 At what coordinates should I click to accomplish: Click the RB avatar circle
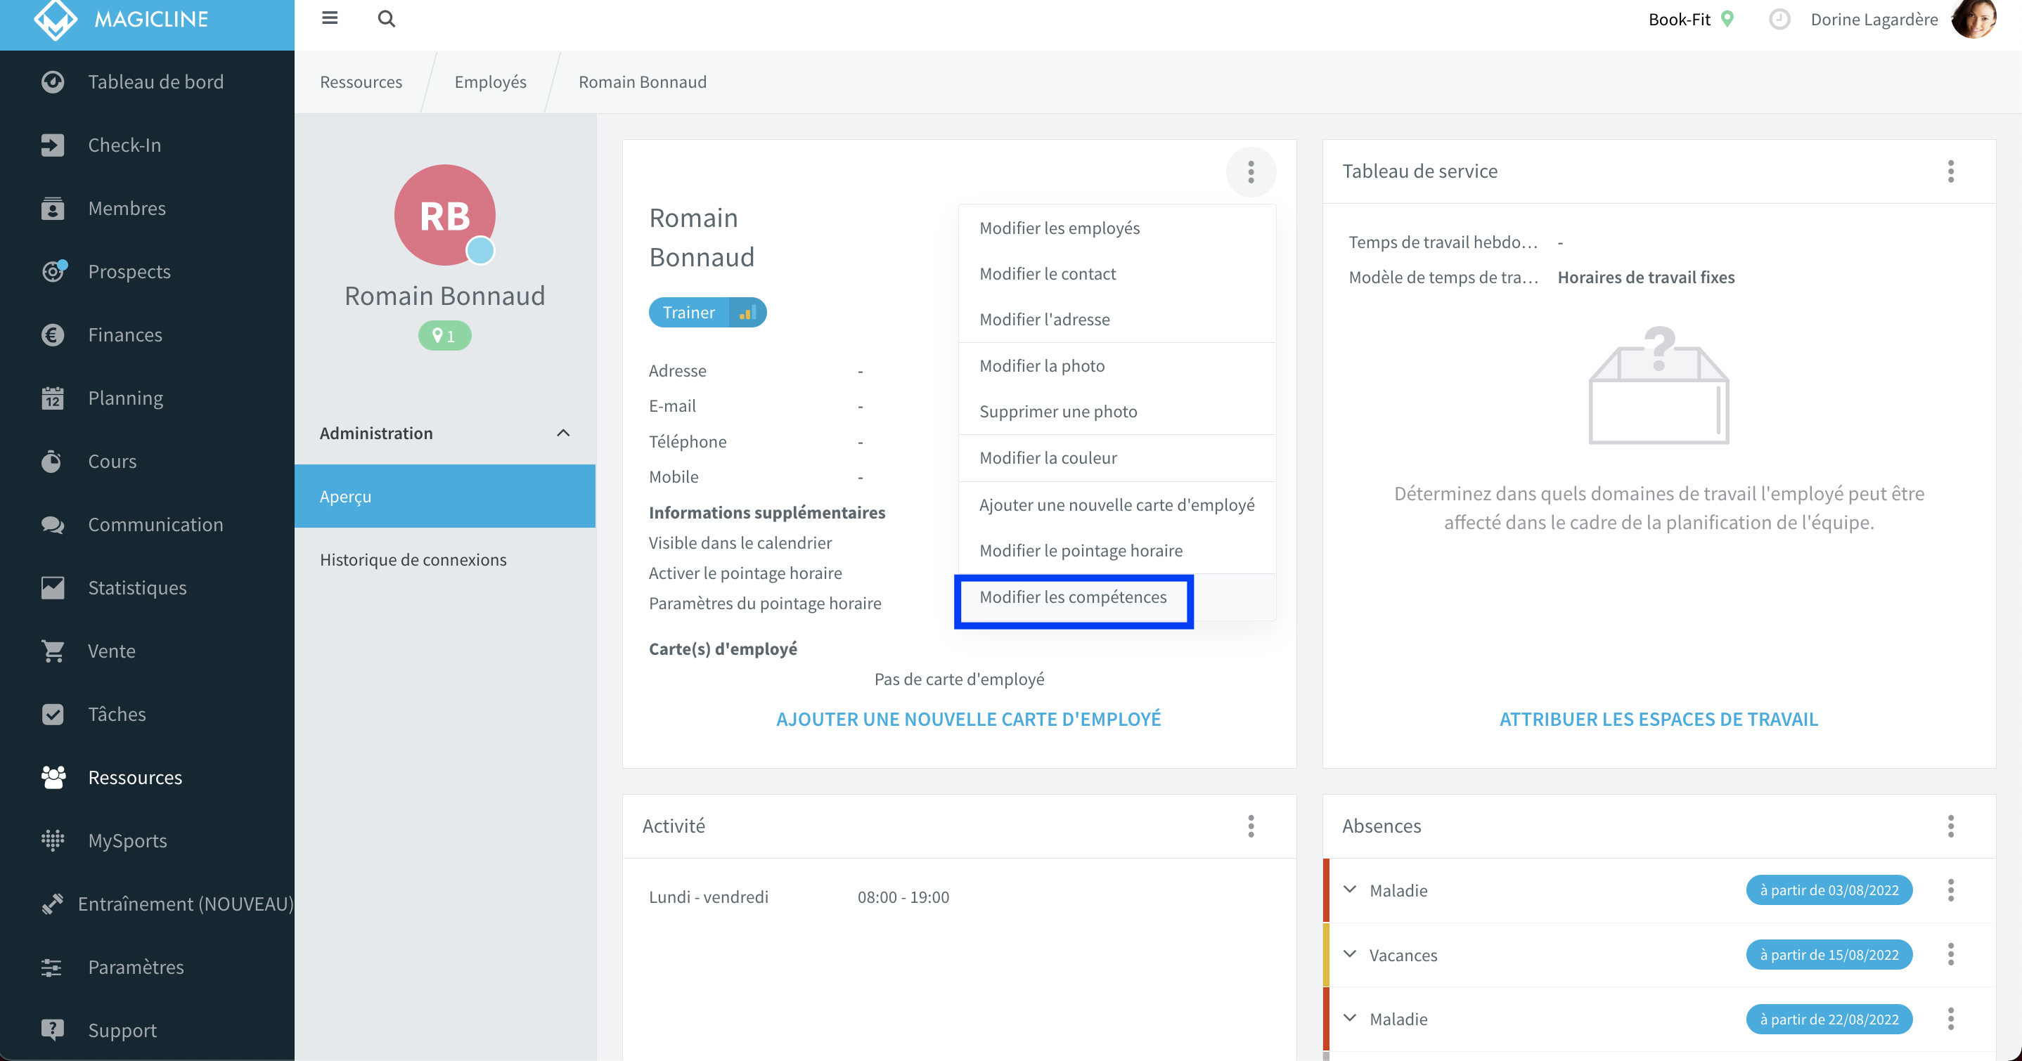tap(445, 215)
